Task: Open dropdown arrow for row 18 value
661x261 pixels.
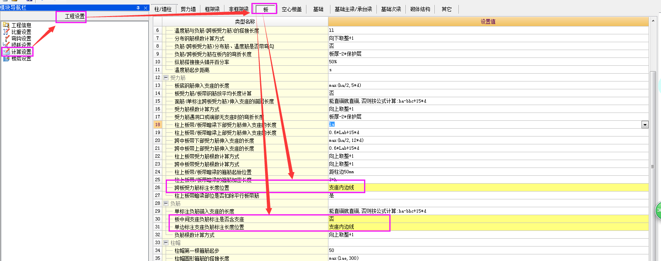Action: coord(645,125)
